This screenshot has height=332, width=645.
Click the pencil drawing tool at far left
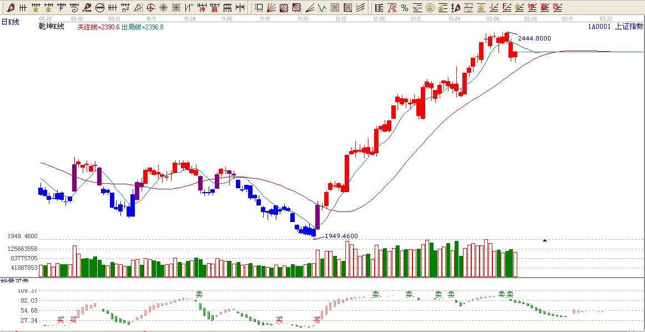pos(11,8)
